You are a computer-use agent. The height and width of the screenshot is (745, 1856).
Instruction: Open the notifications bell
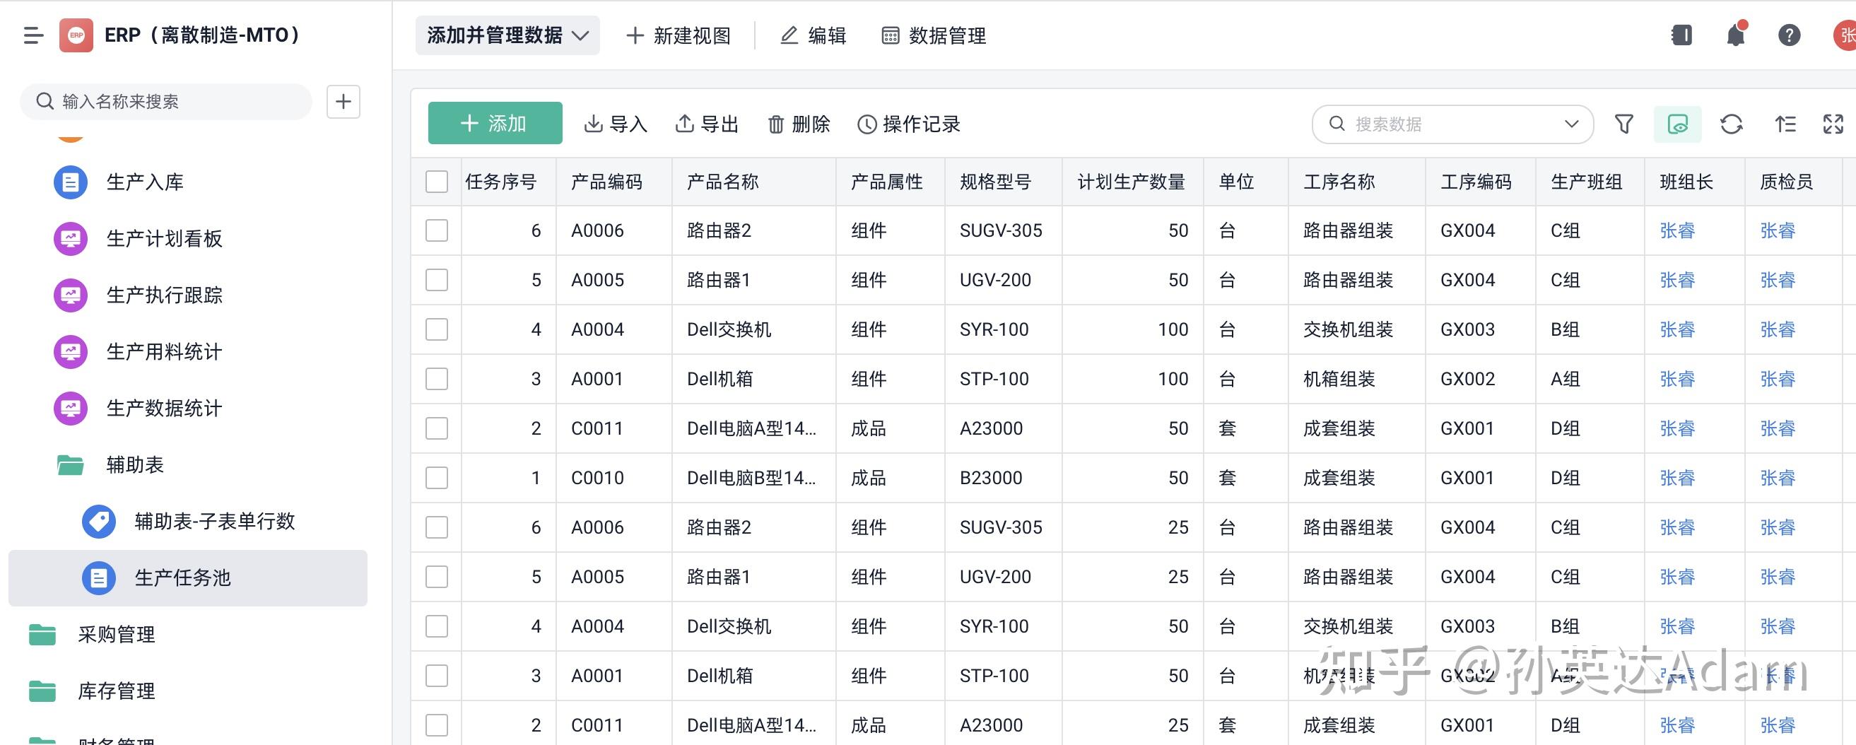click(x=1736, y=35)
